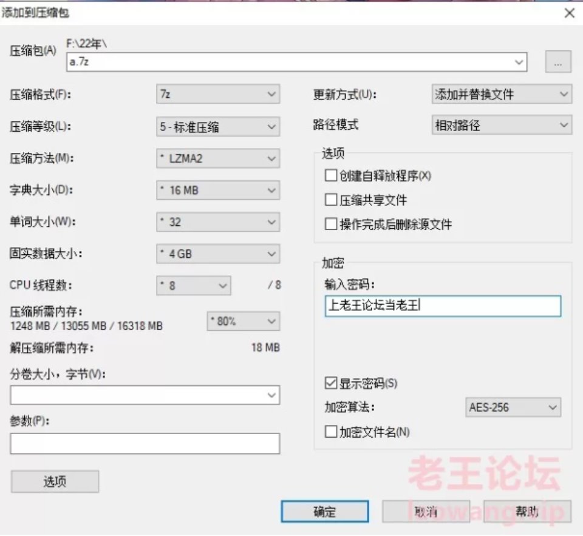The height and width of the screenshot is (536, 583).
Task: Open the 单词大小 dropdown showing 32
Action: pyautogui.click(x=218, y=222)
